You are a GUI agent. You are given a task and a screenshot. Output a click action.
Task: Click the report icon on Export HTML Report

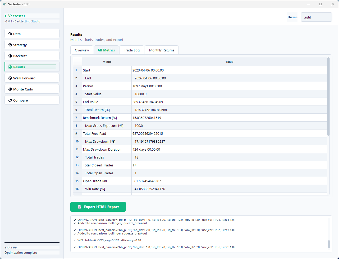click(80, 207)
